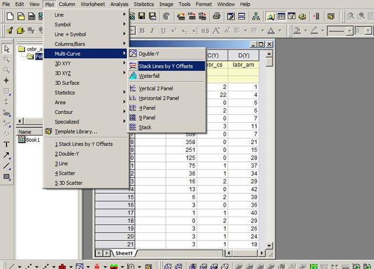Select recent item 5 3D Scatter
This screenshot has width=374, height=269.
click(86, 183)
